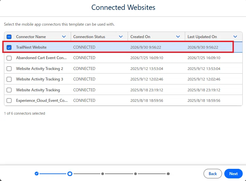Uncheck the TrailNest Website checkbox
Image resolution: width=246 pixels, height=181 pixels.
tap(9, 47)
